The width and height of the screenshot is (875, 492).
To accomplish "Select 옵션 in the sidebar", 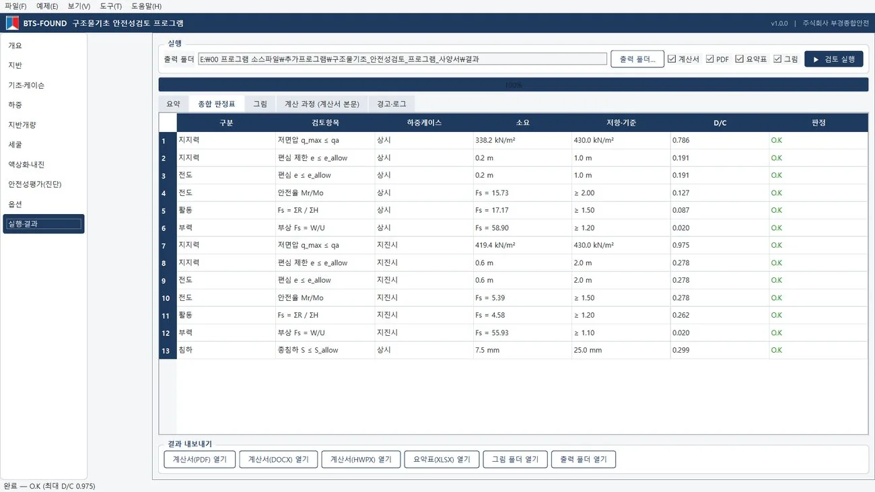I will click(x=44, y=204).
